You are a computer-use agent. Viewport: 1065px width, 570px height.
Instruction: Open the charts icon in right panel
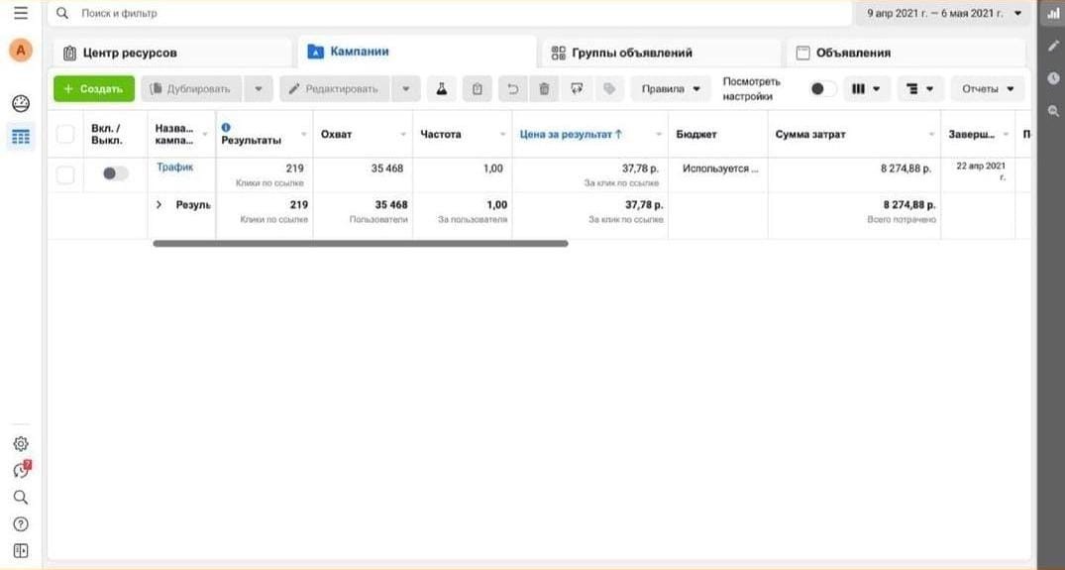click(x=1053, y=14)
